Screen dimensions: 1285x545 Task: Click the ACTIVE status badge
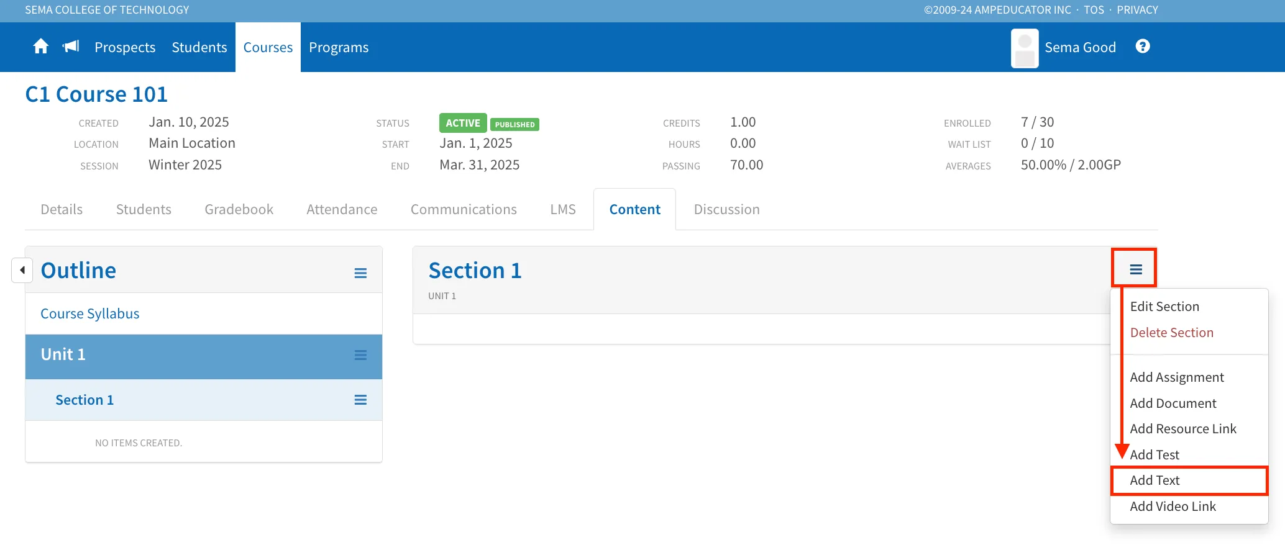point(463,123)
